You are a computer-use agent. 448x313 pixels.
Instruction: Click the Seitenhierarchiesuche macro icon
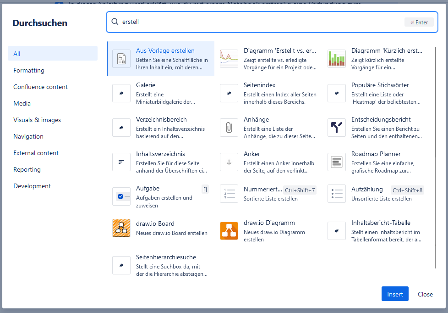point(121,265)
